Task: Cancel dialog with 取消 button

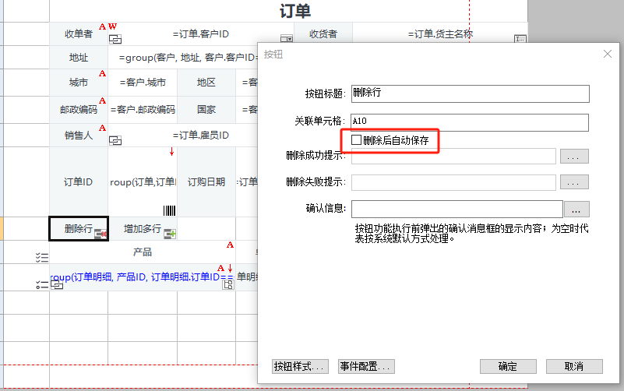Action: tap(574, 366)
